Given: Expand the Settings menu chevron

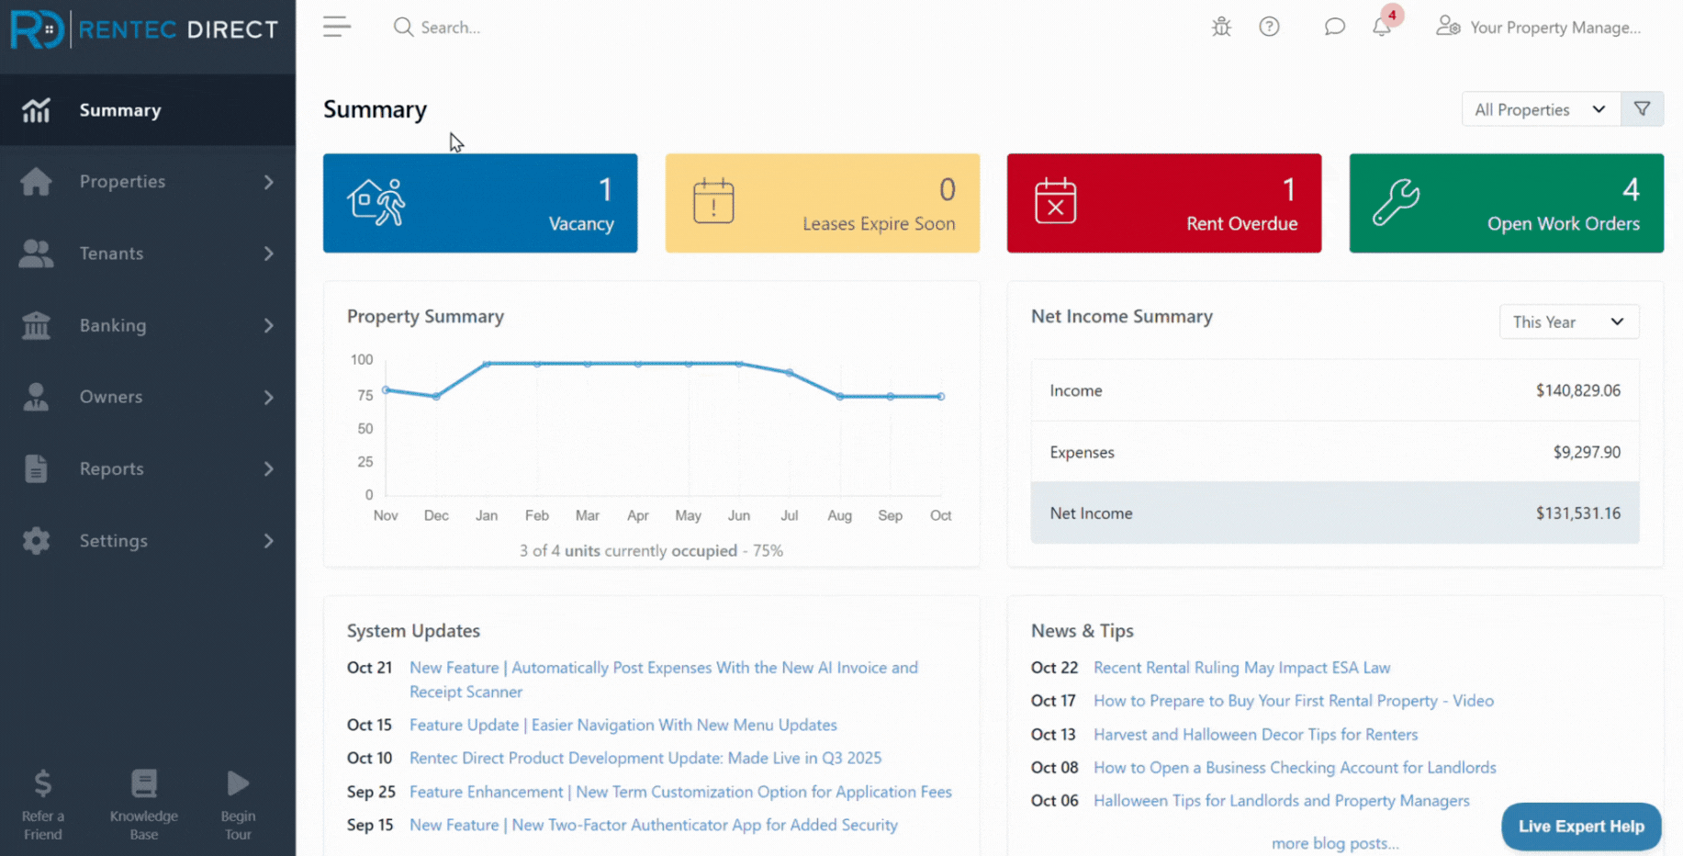Looking at the screenshot, I should pyautogui.click(x=269, y=540).
